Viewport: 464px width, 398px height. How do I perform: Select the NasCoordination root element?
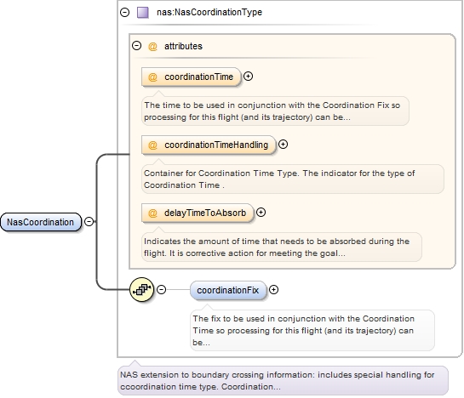click(x=41, y=222)
